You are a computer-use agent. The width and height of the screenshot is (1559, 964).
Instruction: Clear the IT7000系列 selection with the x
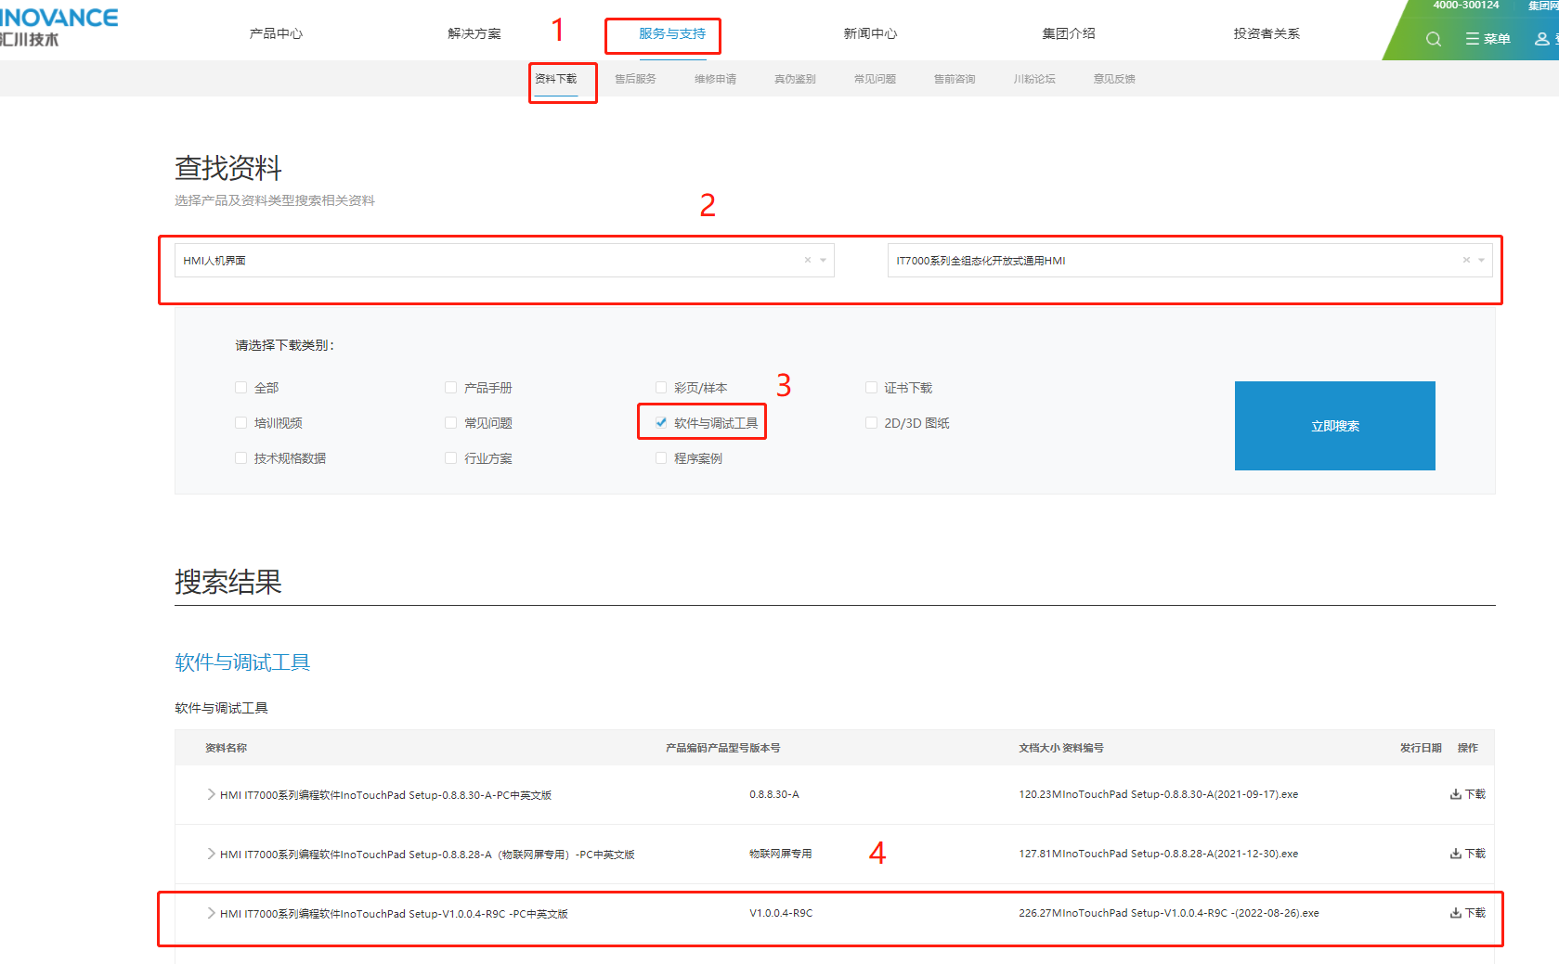tap(1466, 260)
